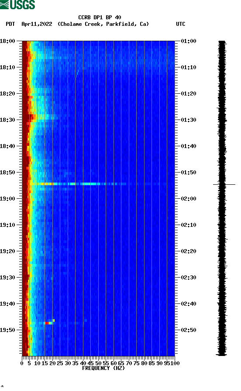Screen dimensions: 241x391
Task: Click the 75 Hz frequency tick label
Action: click(136, 363)
